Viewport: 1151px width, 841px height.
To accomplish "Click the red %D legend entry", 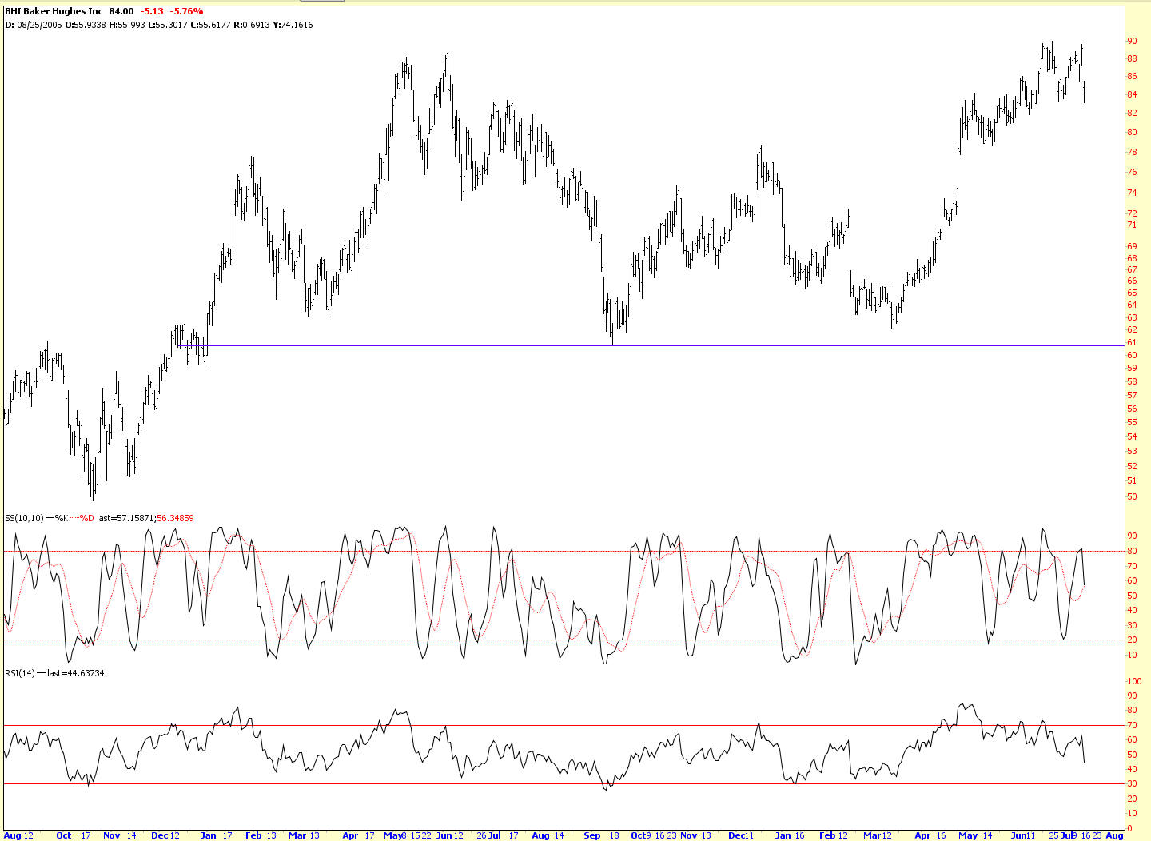I will 87,518.
